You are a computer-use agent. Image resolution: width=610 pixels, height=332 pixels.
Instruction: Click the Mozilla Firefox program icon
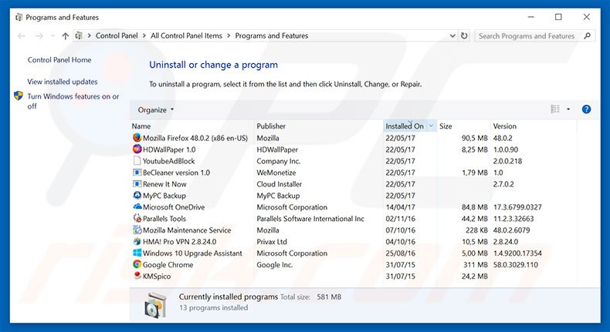137,137
